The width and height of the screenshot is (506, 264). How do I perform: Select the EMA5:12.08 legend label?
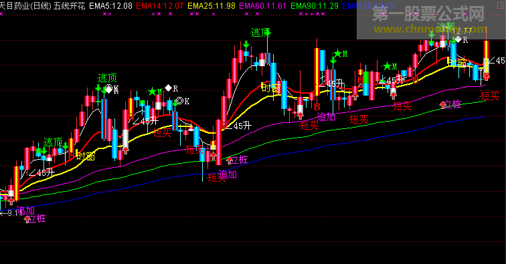110,6
